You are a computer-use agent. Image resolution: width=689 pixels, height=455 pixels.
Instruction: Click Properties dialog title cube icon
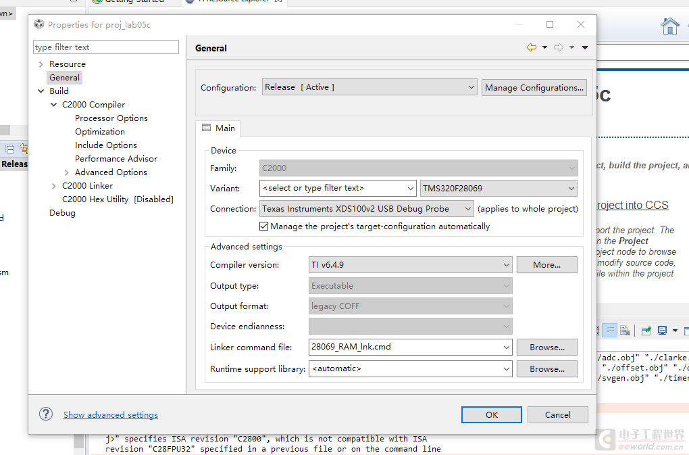point(39,24)
